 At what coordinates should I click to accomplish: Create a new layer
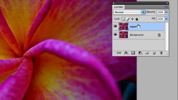click(x=154, y=53)
